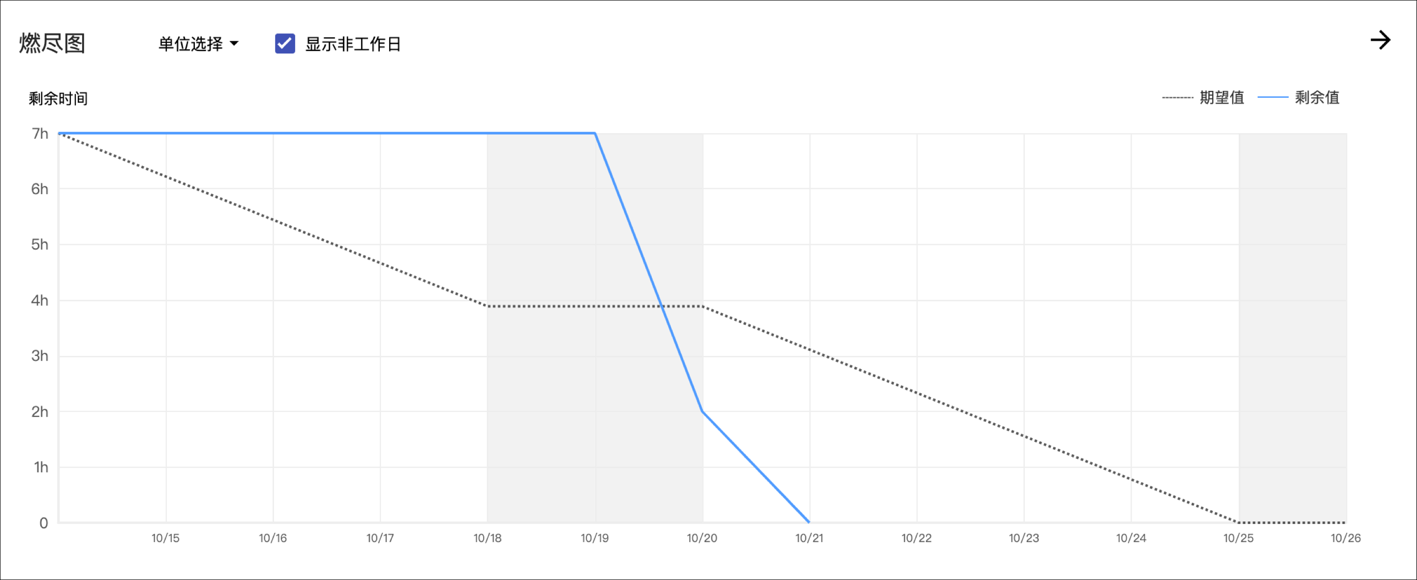The height and width of the screenshot is (580, 1417).
Task: Click the blue line's 10/20 point at 2h
Action: 703,411
